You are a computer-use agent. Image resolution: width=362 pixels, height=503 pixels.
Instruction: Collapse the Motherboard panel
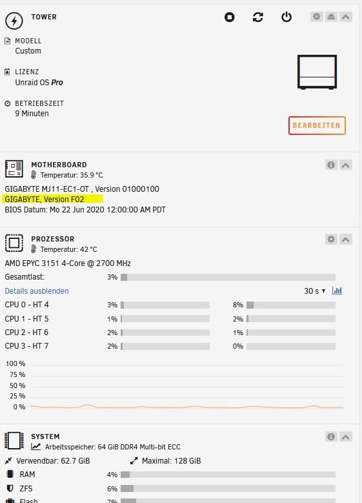346,165
